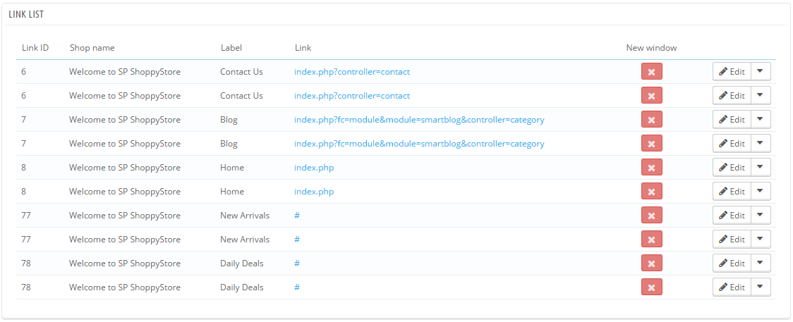This screenshot has height=322, width=793.
Task: Click pencil Edit for second Home row
Action: 732,191
